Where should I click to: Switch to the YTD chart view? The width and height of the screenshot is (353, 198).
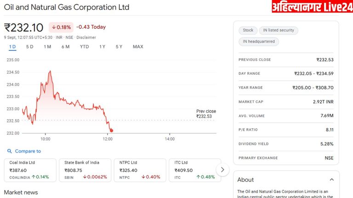(x=84, y=47)
